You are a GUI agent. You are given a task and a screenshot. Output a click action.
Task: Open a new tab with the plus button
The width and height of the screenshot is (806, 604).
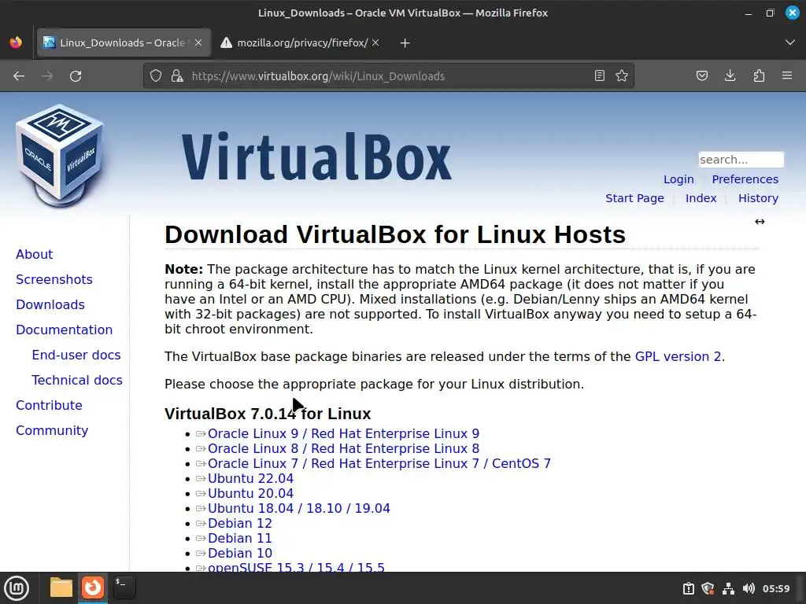(x=405, y=43)
